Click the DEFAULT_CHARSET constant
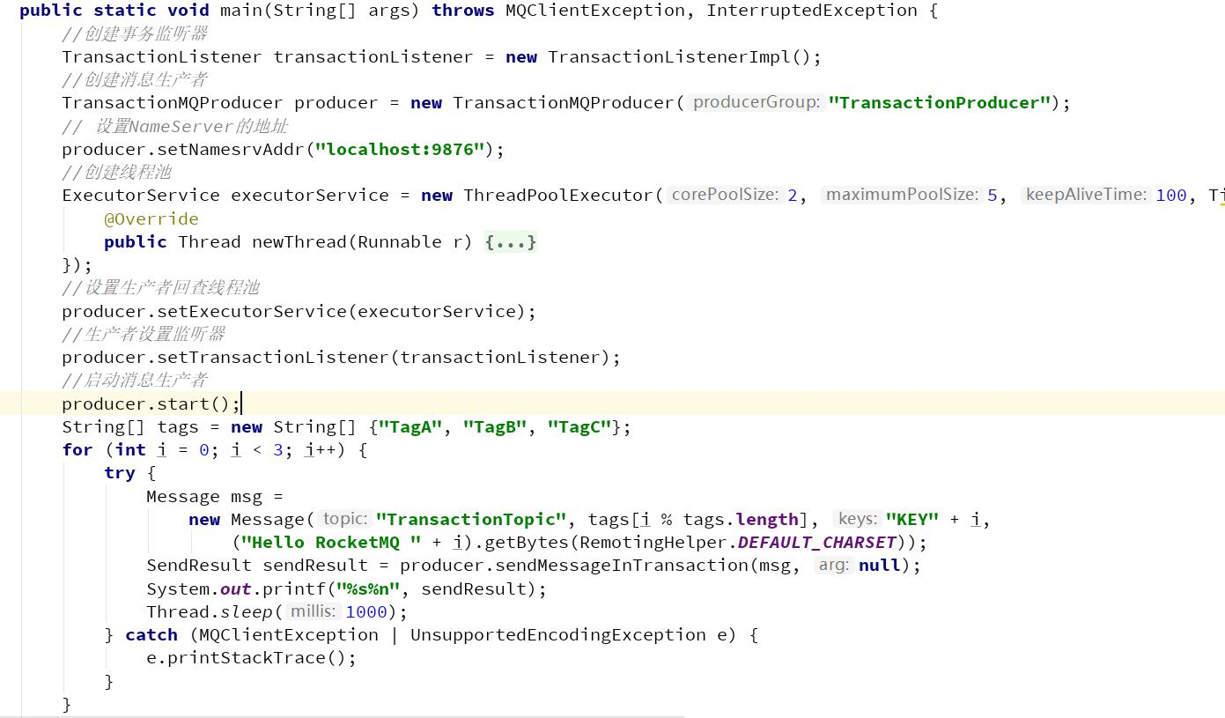The image size is (1225, 718). (816, 543)
